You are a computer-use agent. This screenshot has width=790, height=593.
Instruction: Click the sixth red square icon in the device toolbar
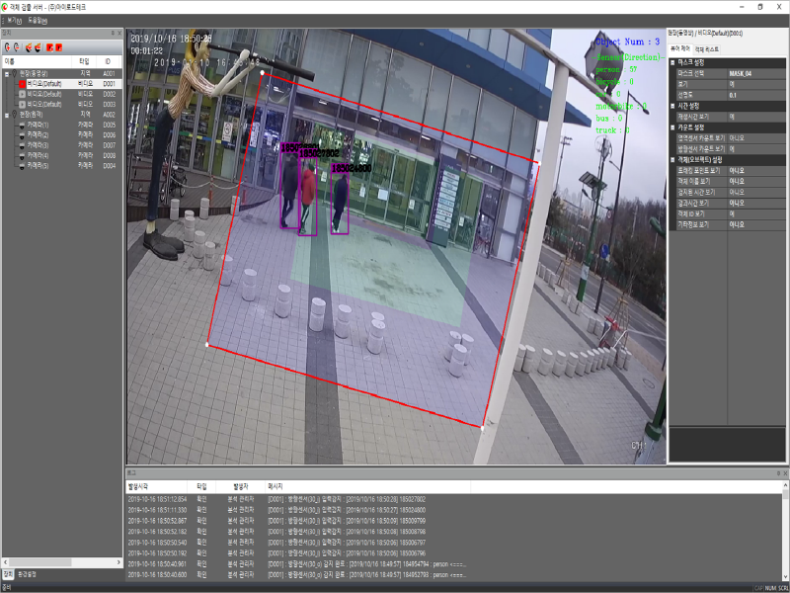59,46
